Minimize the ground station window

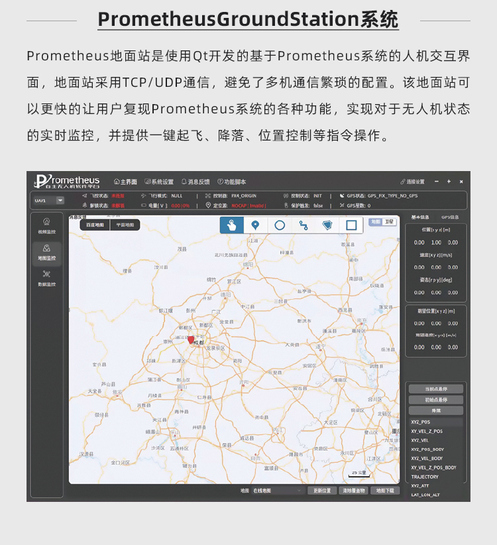point(437,182)
